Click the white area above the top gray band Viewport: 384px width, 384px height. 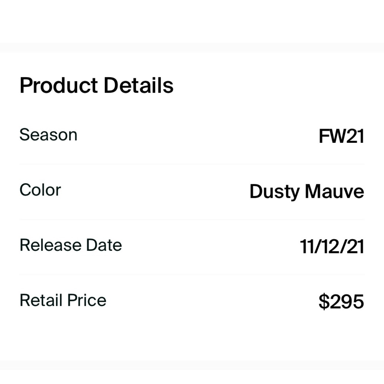click(x=192, y=21)
